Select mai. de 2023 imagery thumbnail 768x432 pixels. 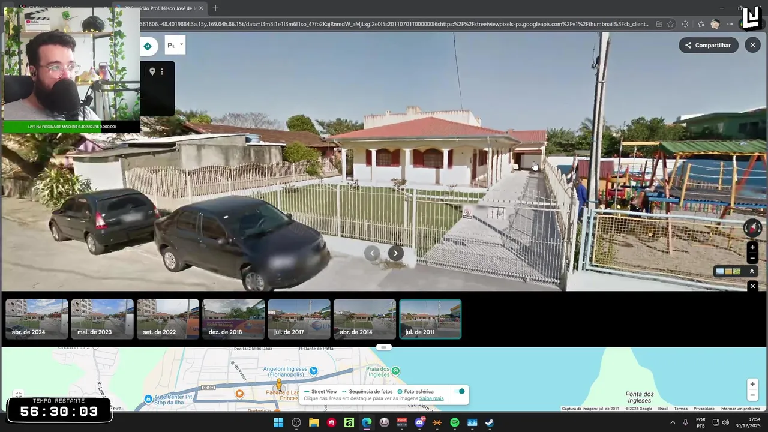102,319
